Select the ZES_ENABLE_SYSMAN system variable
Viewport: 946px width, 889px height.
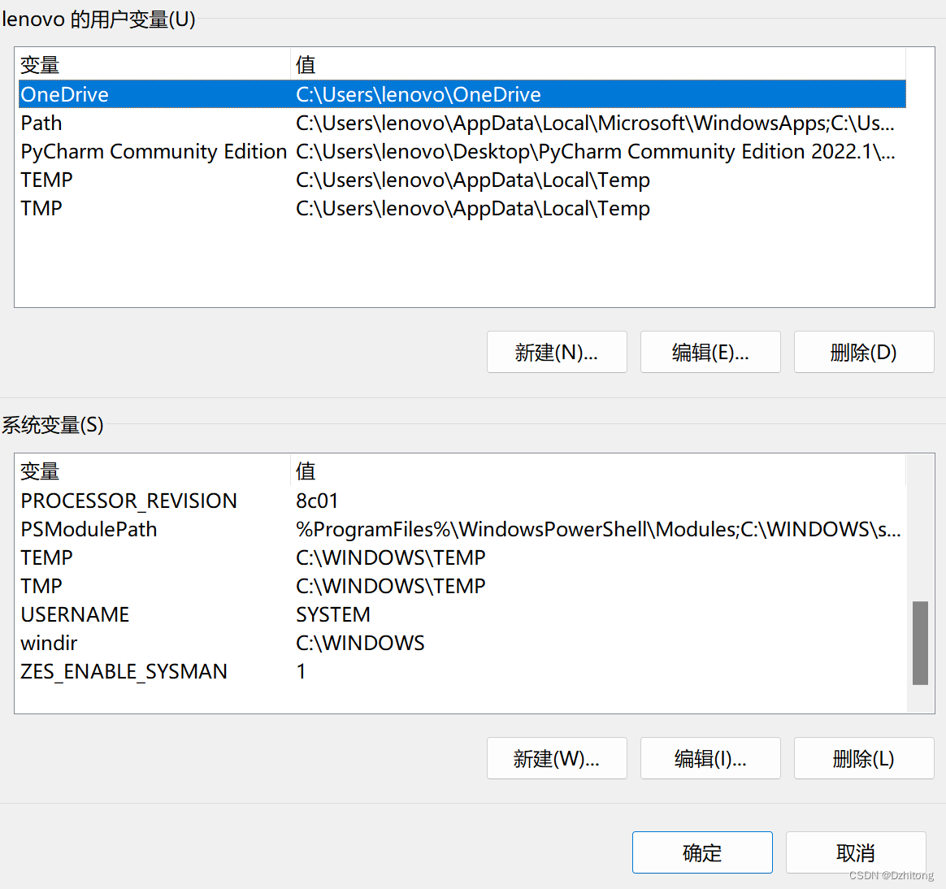pyautogui.click(x=462, y=671)
